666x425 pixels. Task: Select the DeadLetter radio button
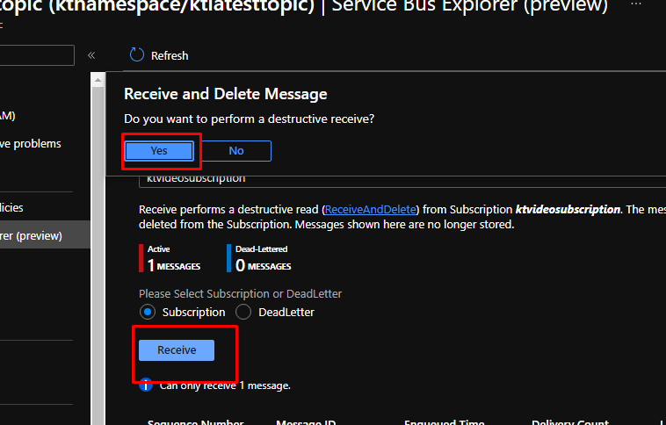coord(243,312)
